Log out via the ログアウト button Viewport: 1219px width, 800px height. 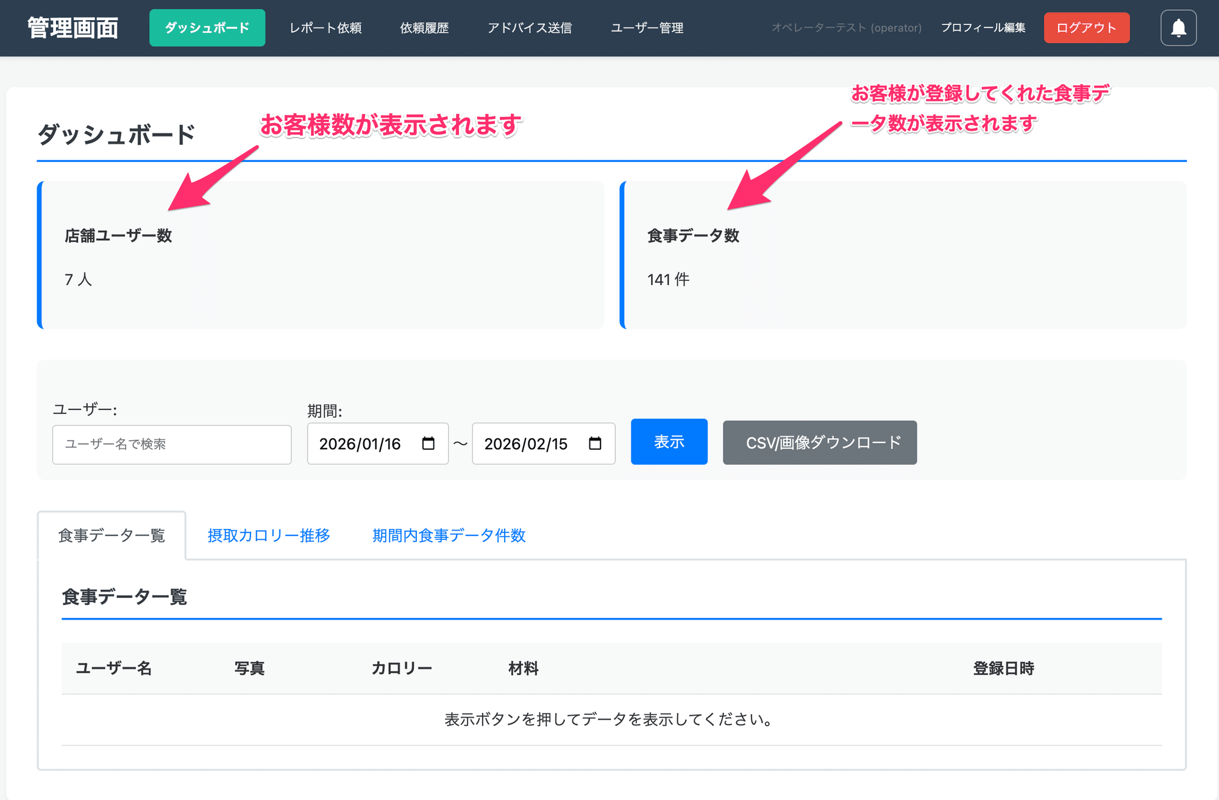click(1086, 27)
